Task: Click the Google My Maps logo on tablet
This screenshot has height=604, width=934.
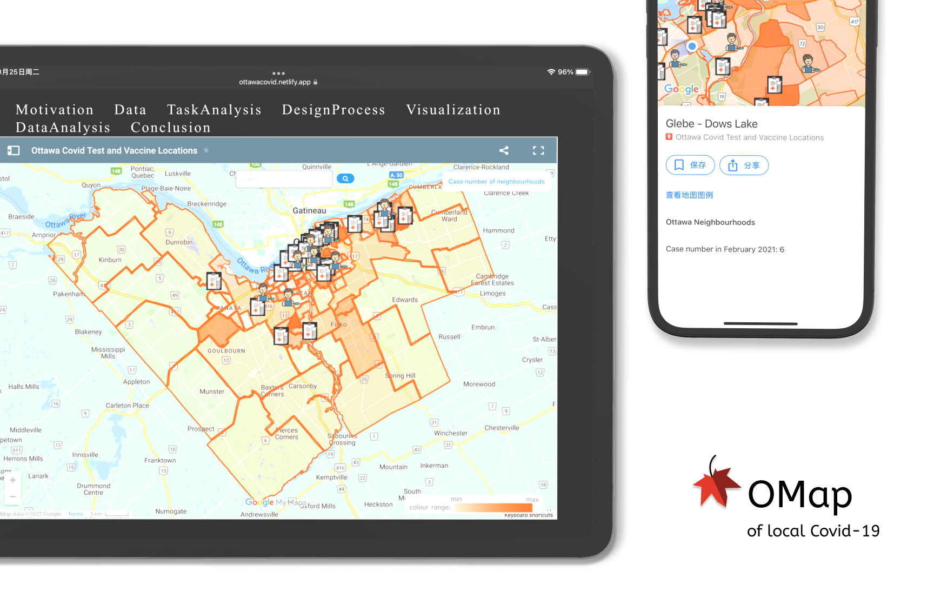Action: [276, 502]
